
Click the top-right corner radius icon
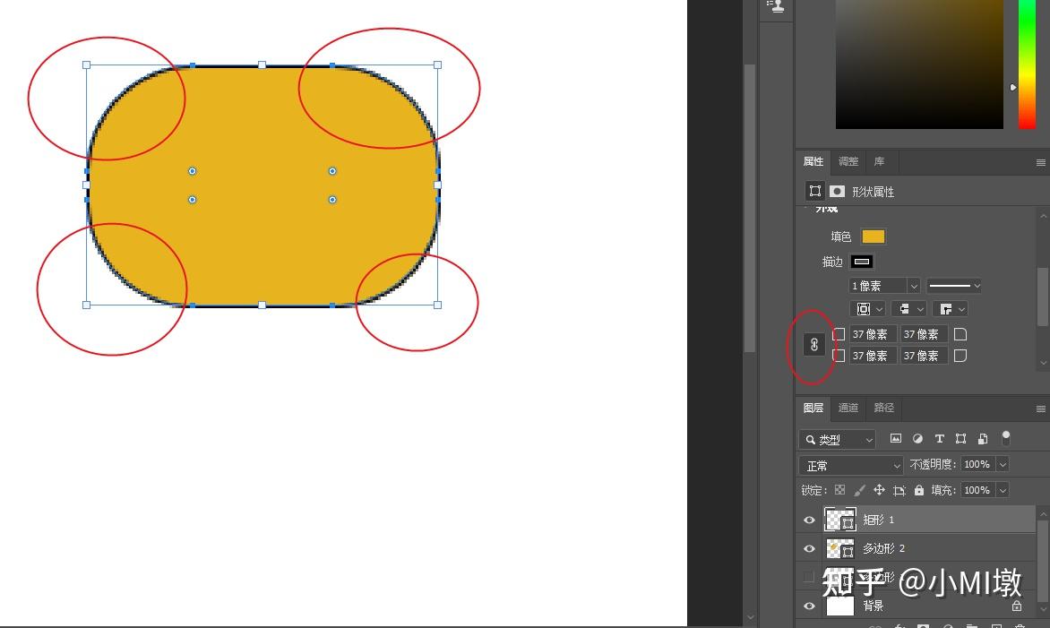960,334
